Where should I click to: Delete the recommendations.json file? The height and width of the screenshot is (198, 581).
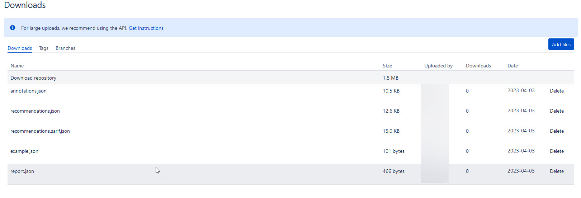pos(557,111)
